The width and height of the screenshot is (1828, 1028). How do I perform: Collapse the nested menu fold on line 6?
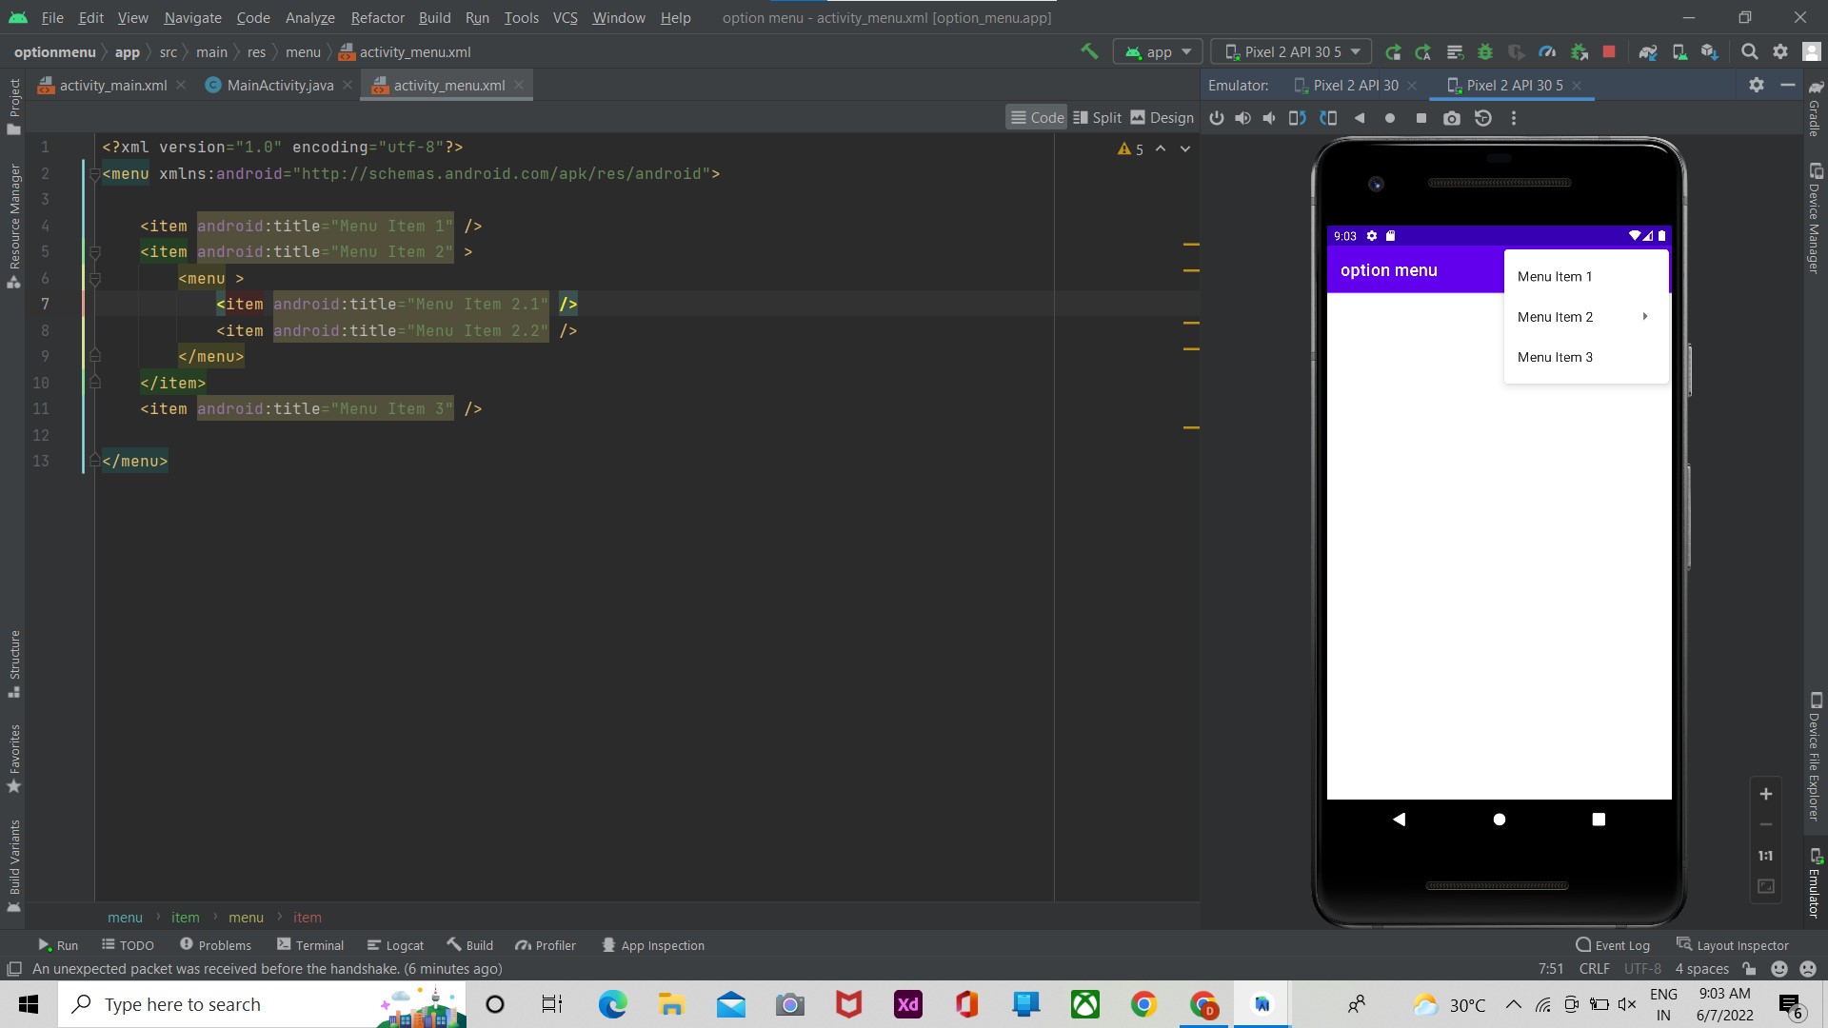94,279
